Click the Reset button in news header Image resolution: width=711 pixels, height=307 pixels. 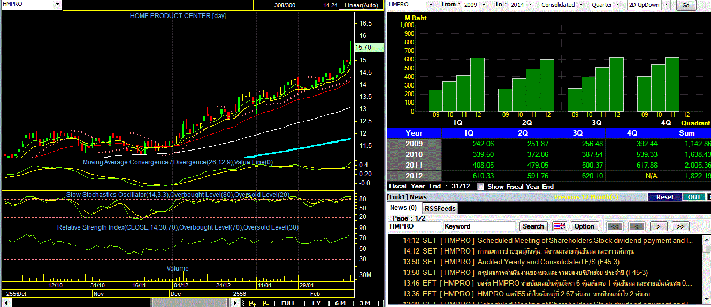pyautogui.click(x=665, y=197)
